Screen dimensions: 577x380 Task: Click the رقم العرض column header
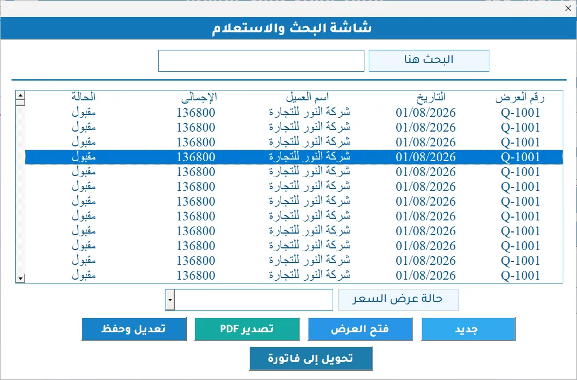coord(519,97)
